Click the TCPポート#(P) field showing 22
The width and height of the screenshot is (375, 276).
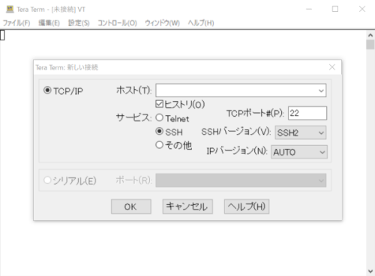pyautogui.click(x=307, y=113)
